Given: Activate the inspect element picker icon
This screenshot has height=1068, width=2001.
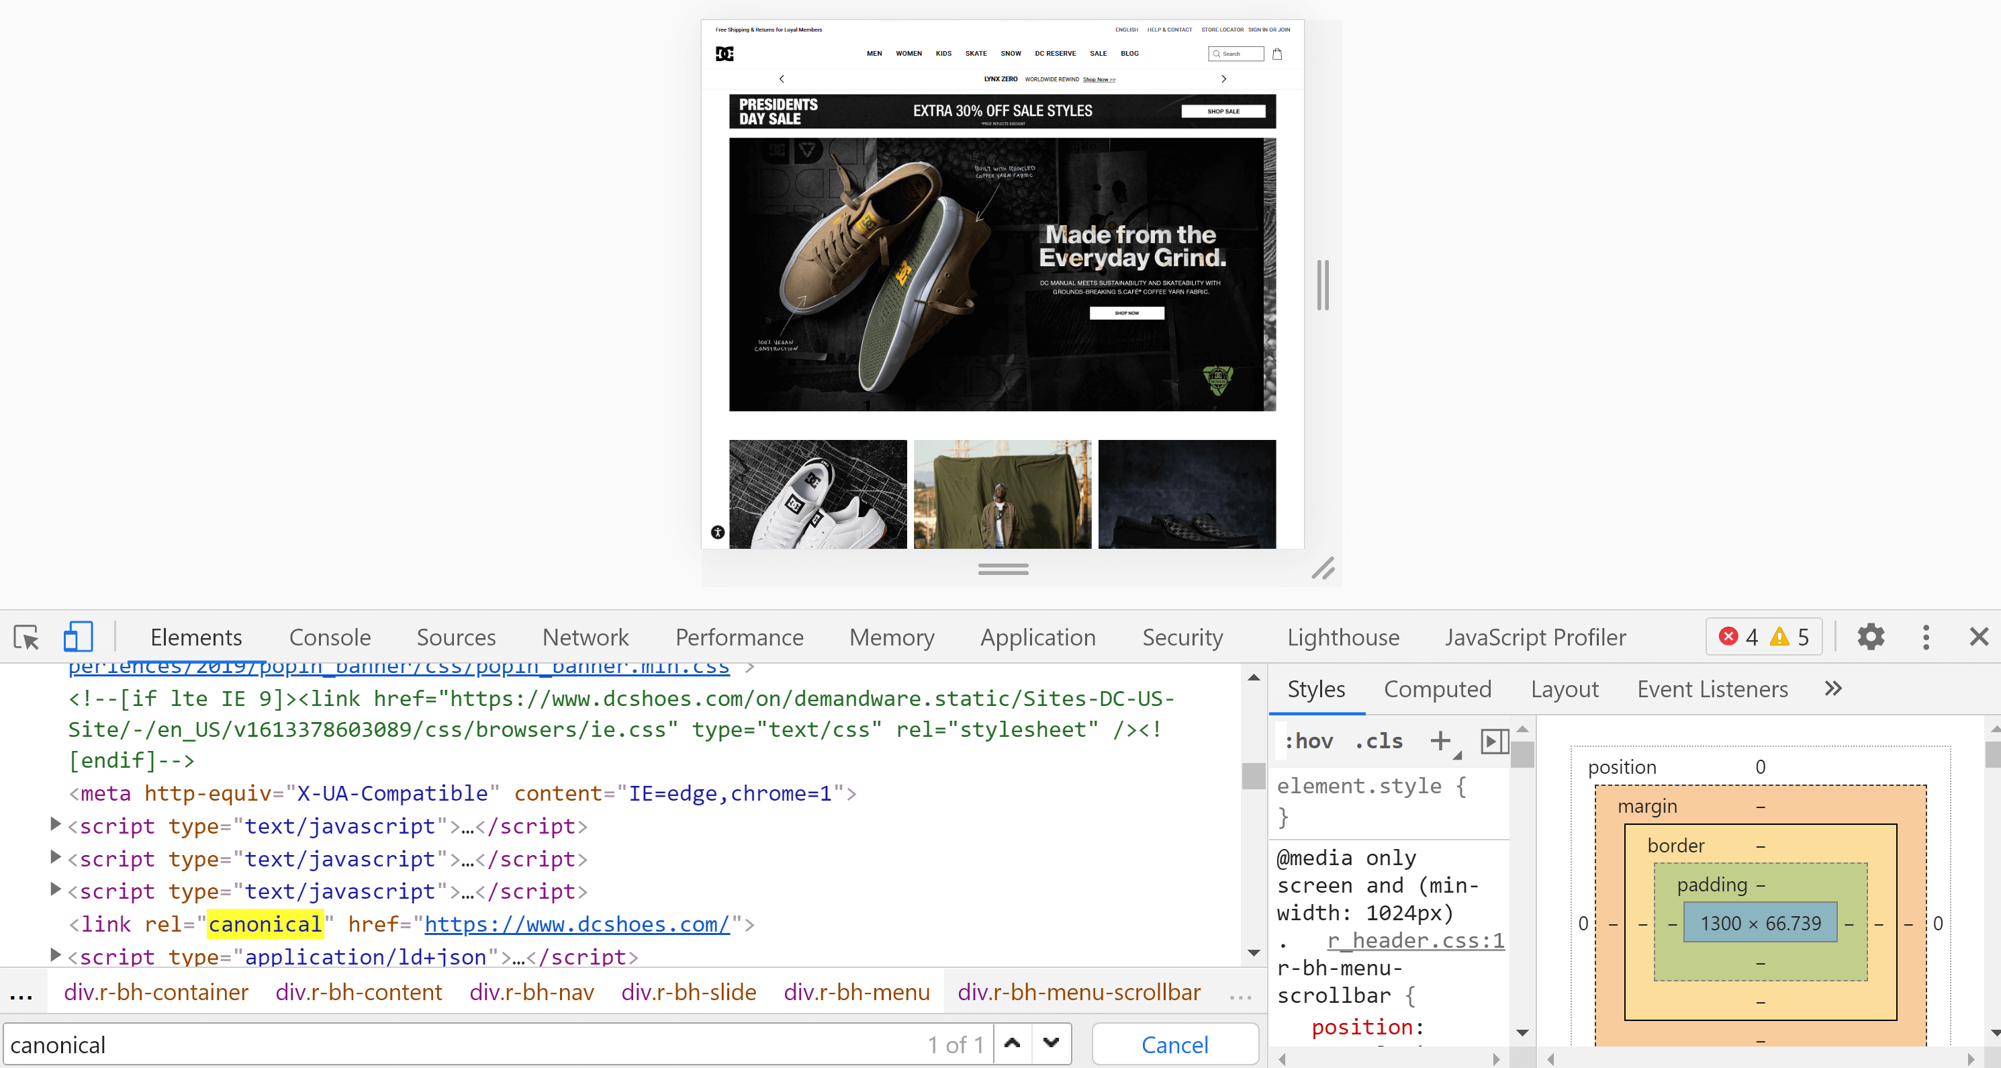Looking at the screenshot, I should point(26,637).
